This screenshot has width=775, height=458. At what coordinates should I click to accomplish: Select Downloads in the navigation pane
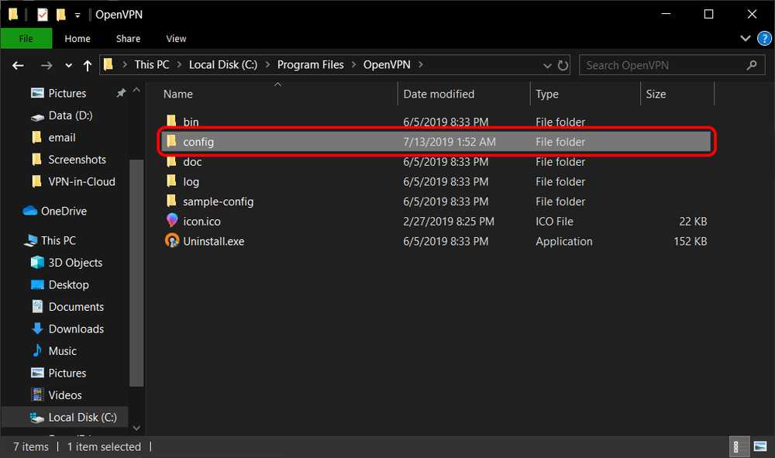(x=76, y=329)
